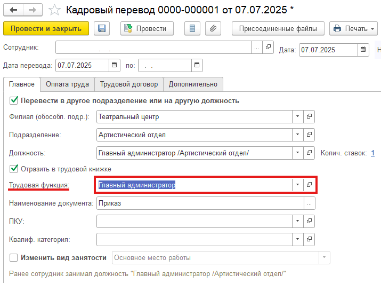
Task: Open calendar for the Дата field
Action: pos(363,50)
